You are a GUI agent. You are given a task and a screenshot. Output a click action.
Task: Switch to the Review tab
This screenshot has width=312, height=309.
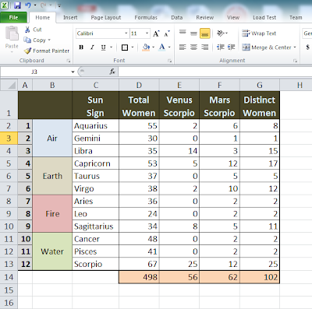pos(205,17)
